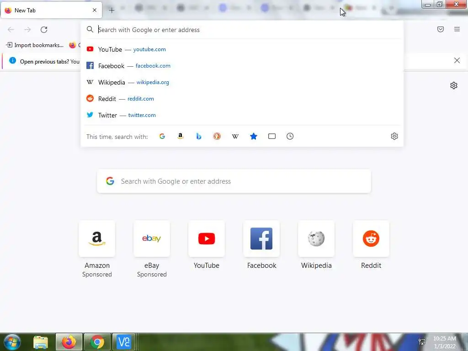Search this time with Wikipedia
This screenshot has width=468, height=351.
pos(235,136)
